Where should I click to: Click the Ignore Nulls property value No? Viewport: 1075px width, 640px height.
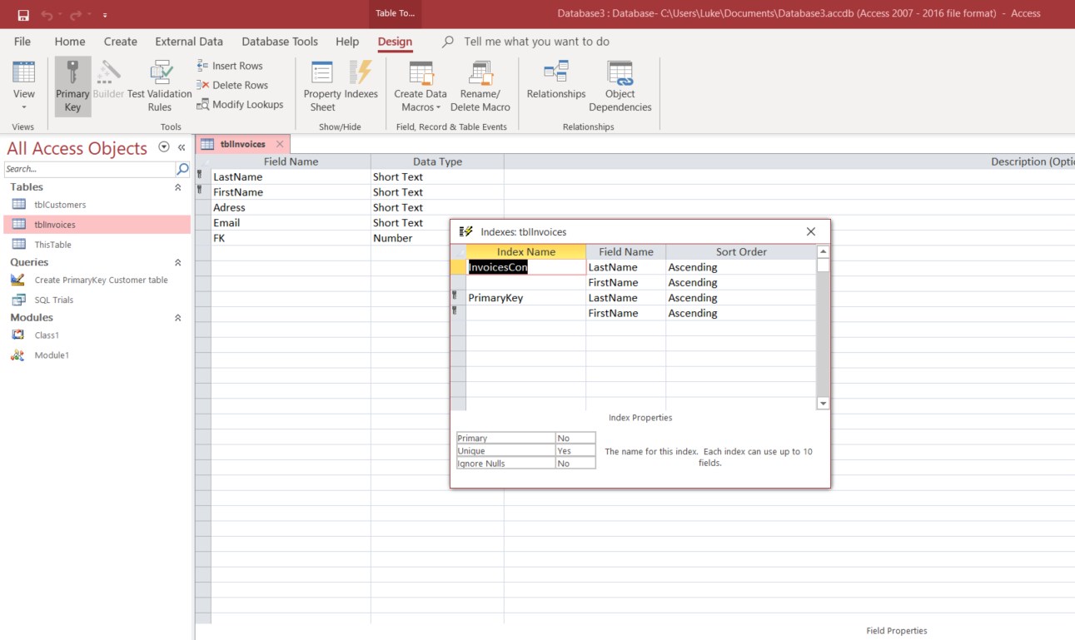click(x=575, y=464)
